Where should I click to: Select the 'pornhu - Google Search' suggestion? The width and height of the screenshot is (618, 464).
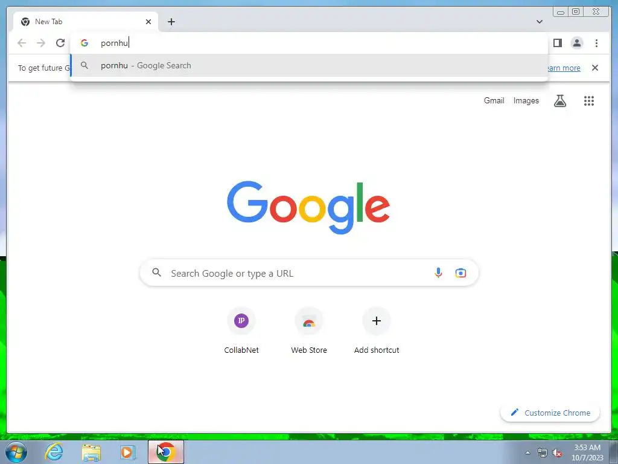[x=309, y=65]
